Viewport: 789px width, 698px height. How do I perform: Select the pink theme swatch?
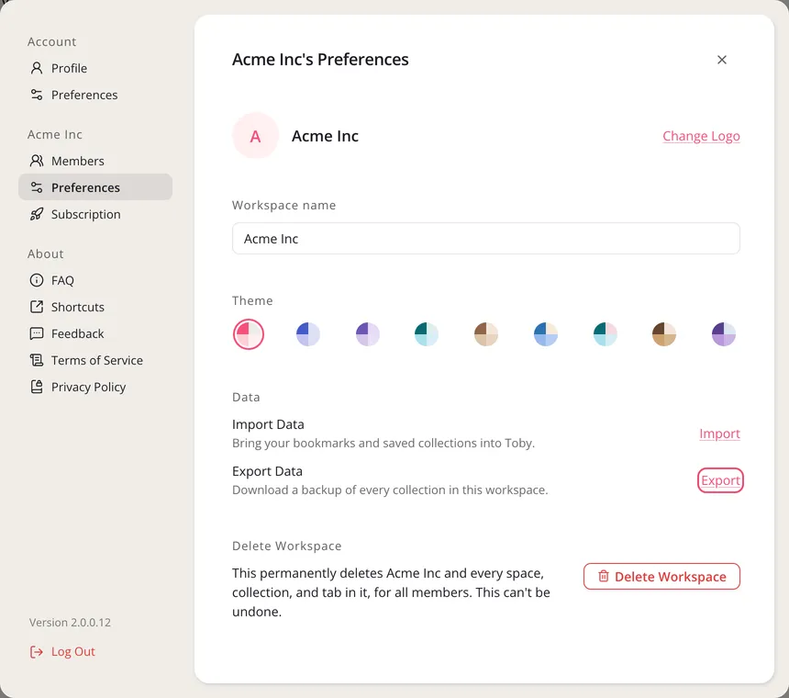pyautogui.click(x=249, y=334)
